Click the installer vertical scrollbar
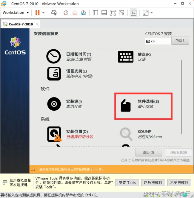The height and width of the screenshot is (198, 194). click(x=181, y=97)
